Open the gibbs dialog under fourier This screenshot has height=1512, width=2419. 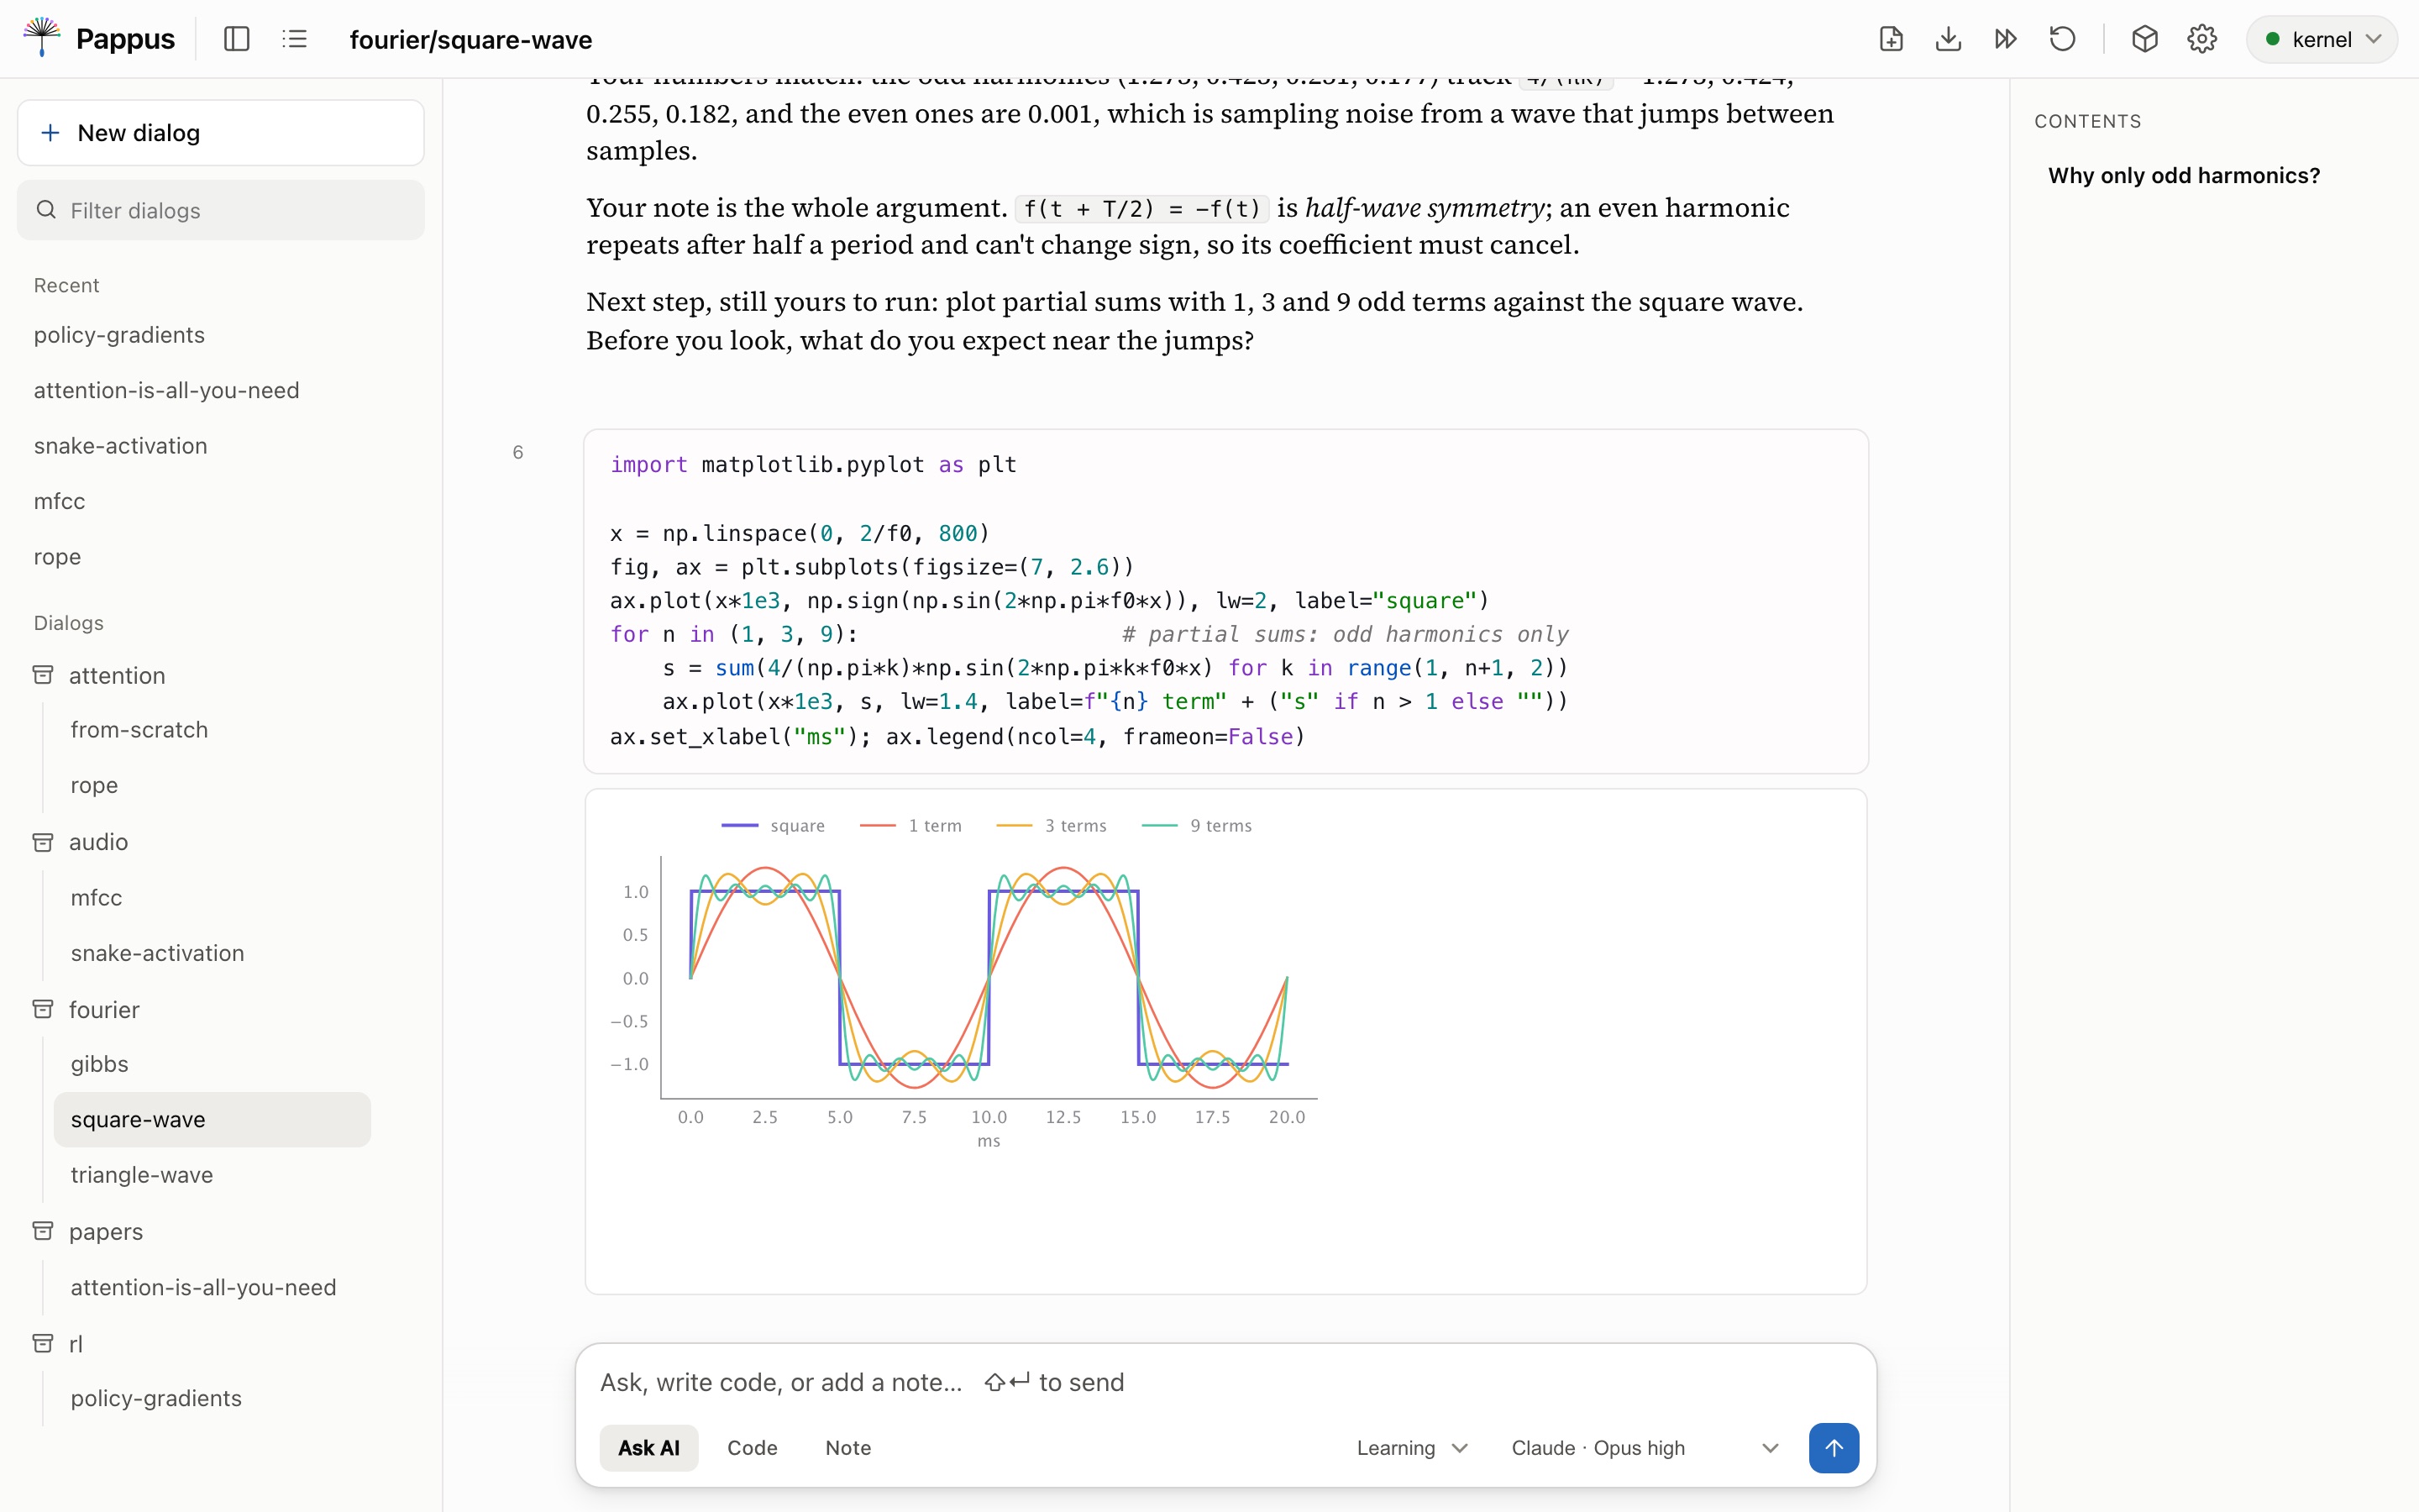[99, 1064]
